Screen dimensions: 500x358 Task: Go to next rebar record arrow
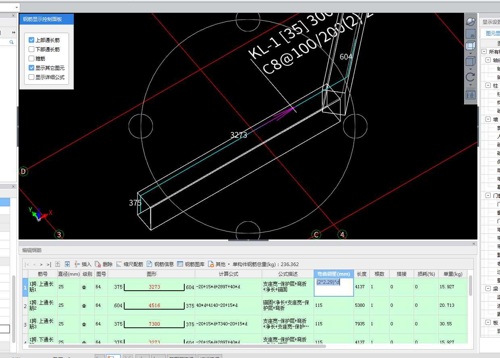point(42,264)
